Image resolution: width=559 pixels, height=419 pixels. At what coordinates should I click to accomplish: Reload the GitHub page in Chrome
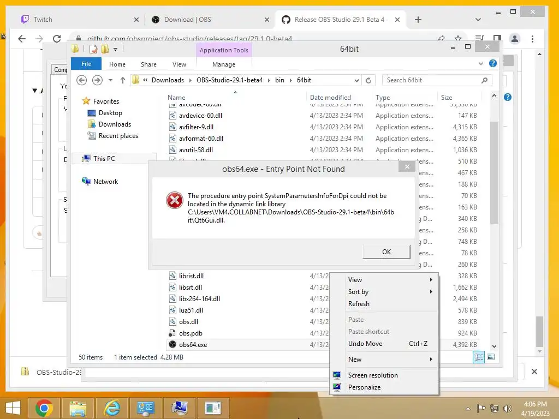click(x=57, y=39)
